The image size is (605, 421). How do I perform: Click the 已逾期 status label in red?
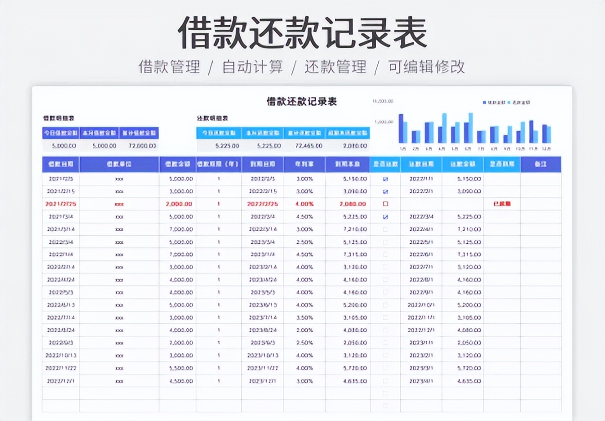pos(501,204)
